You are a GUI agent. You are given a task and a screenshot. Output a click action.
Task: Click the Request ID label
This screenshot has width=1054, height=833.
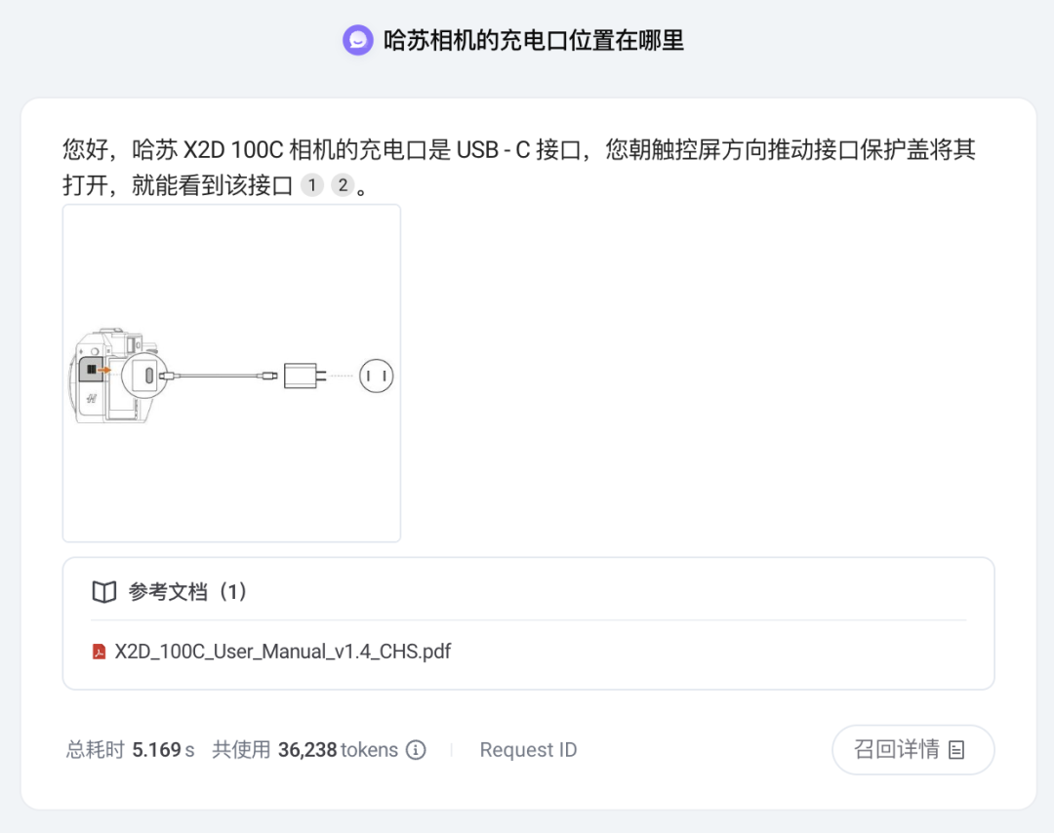[528, 750]
